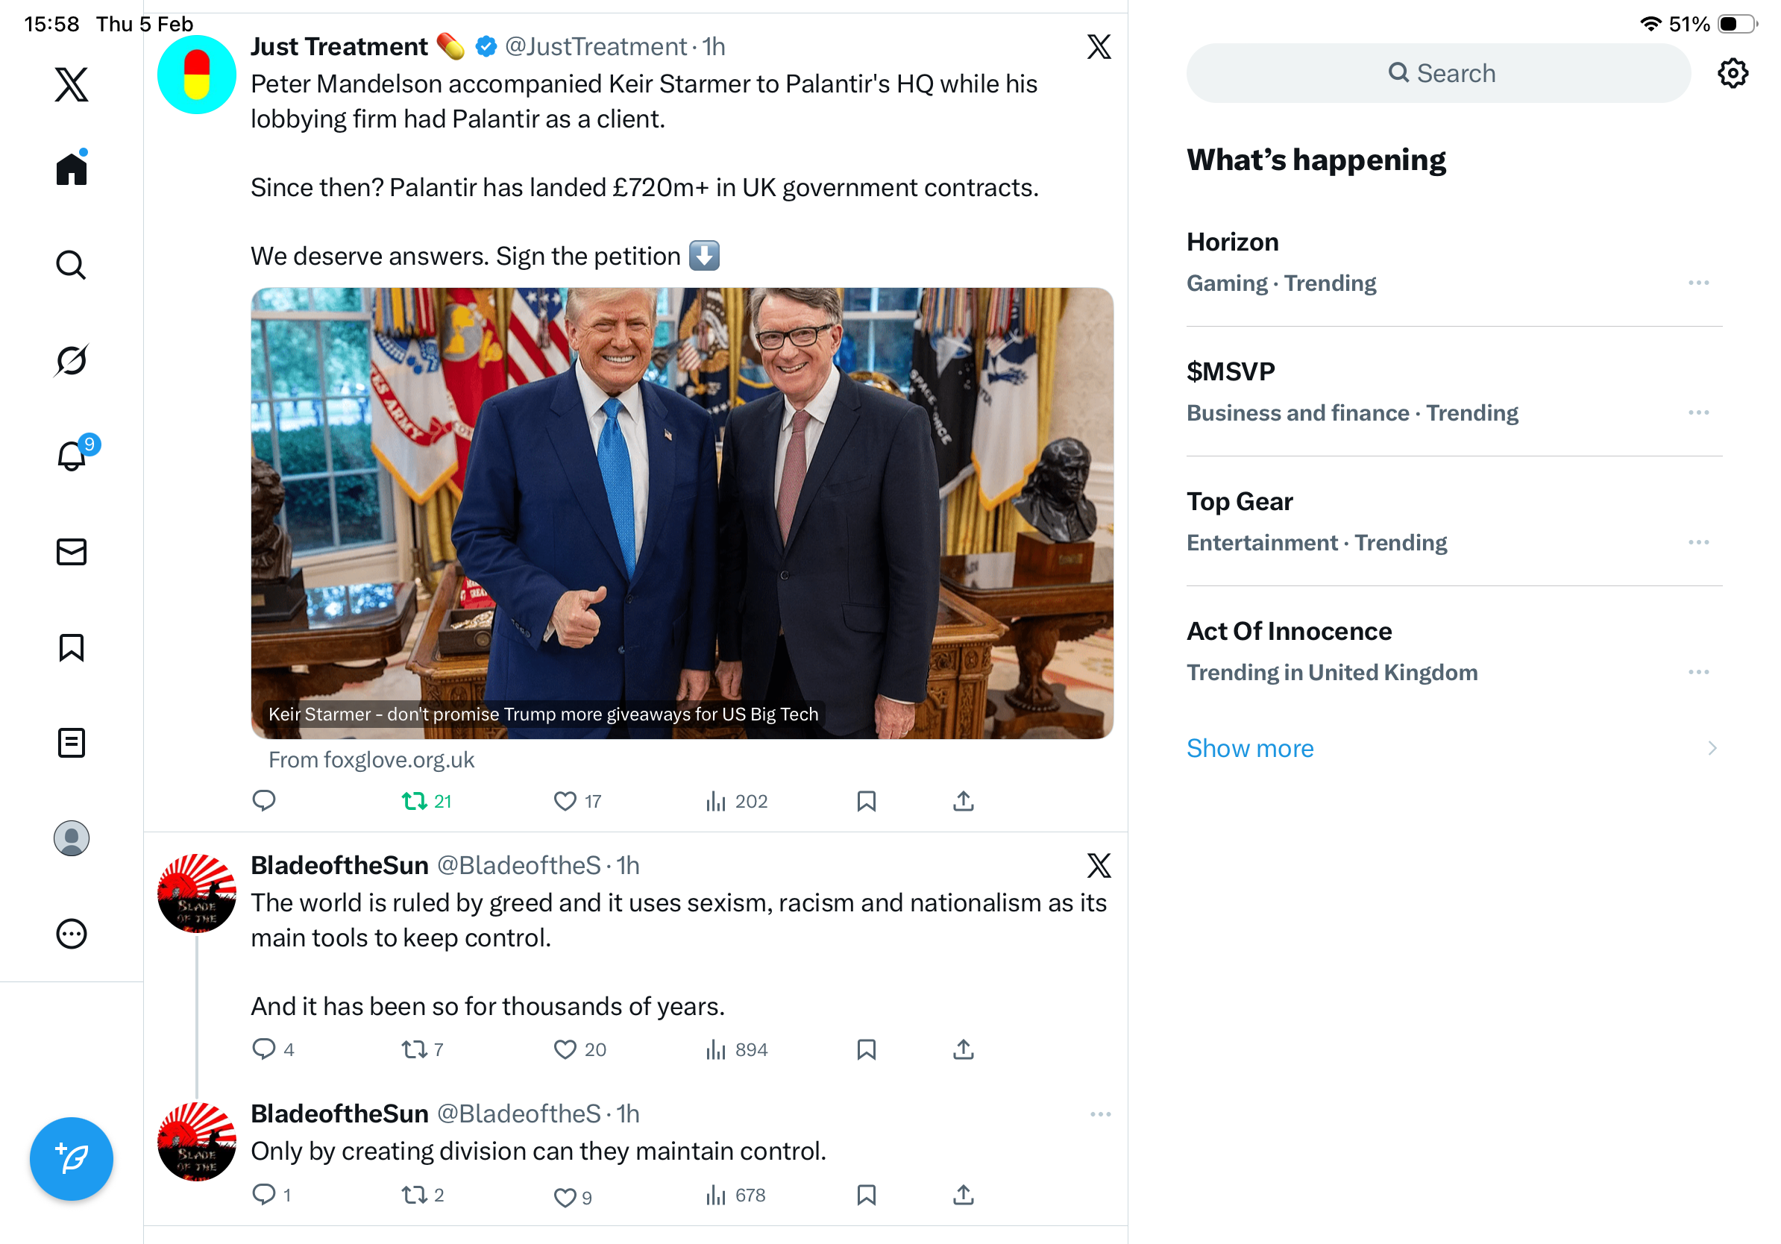Image resolution: width=1781 pixels, height=1244 pixels.
Task: Open more options for Top Gear trend
Action: click(1698, 542)
